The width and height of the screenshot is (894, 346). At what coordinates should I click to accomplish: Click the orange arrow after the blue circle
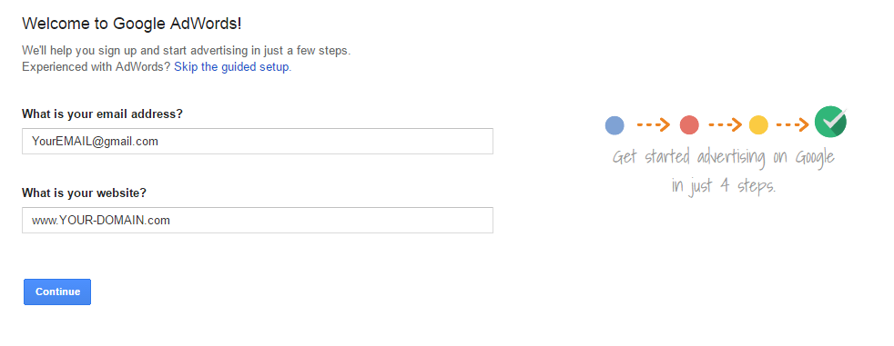click(653, 124)
